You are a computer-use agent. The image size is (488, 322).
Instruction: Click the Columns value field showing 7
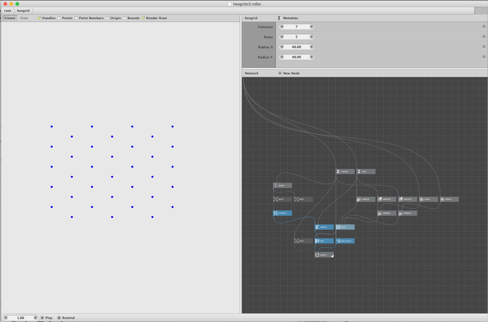[x=297, y=27]
